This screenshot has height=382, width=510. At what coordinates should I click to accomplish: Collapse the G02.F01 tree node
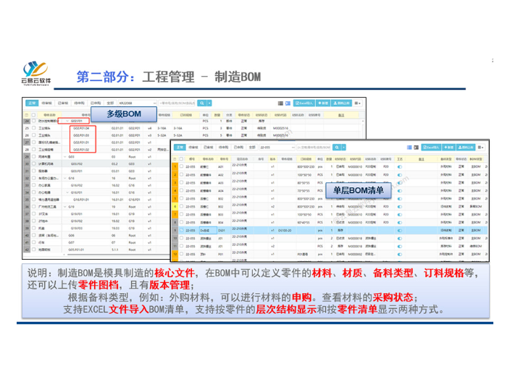[x=67, y=121]
